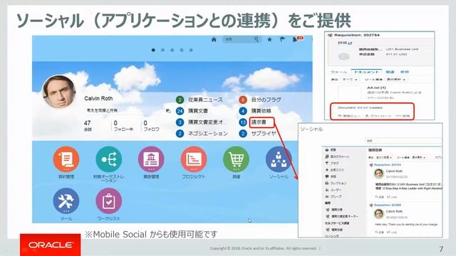
Task: Select the fifth page indicator dot
Action: pyautogui.click(x=191, y=50)
